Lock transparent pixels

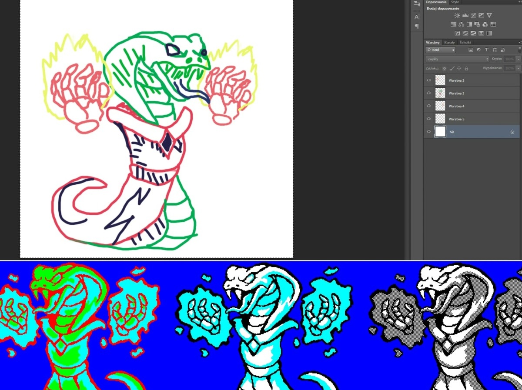pos(445,68)
